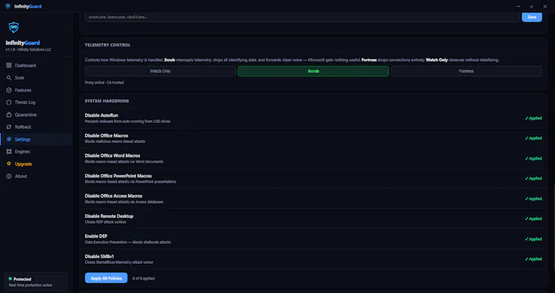The width and height of the screenshot is (555, 293).
Task: Click the Threat Log shield icon
Action: pos(9,102)
